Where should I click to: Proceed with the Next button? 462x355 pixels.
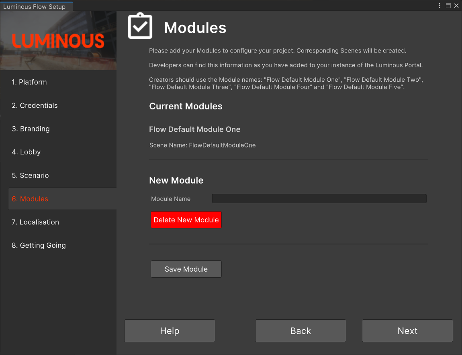(407, 331)
